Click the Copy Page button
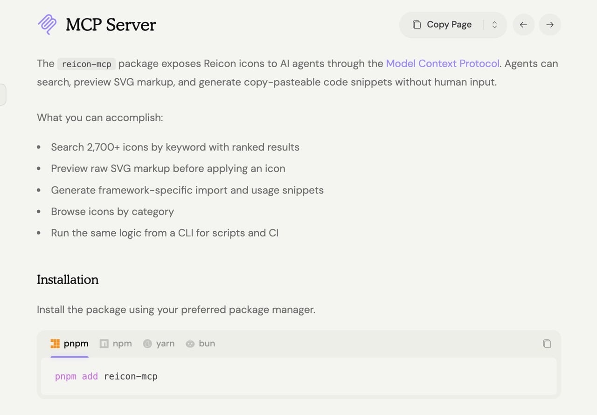Image resolution: width=597 pixels, height=415 pixels. click(443, 25)
